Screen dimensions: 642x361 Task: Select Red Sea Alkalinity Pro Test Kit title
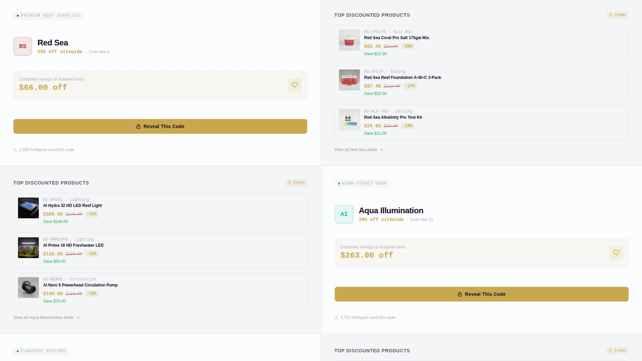[x=393, y=117]
